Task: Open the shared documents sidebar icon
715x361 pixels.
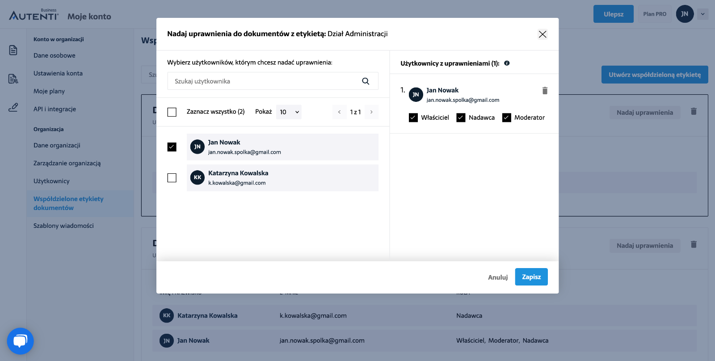Action: point(13,79)
